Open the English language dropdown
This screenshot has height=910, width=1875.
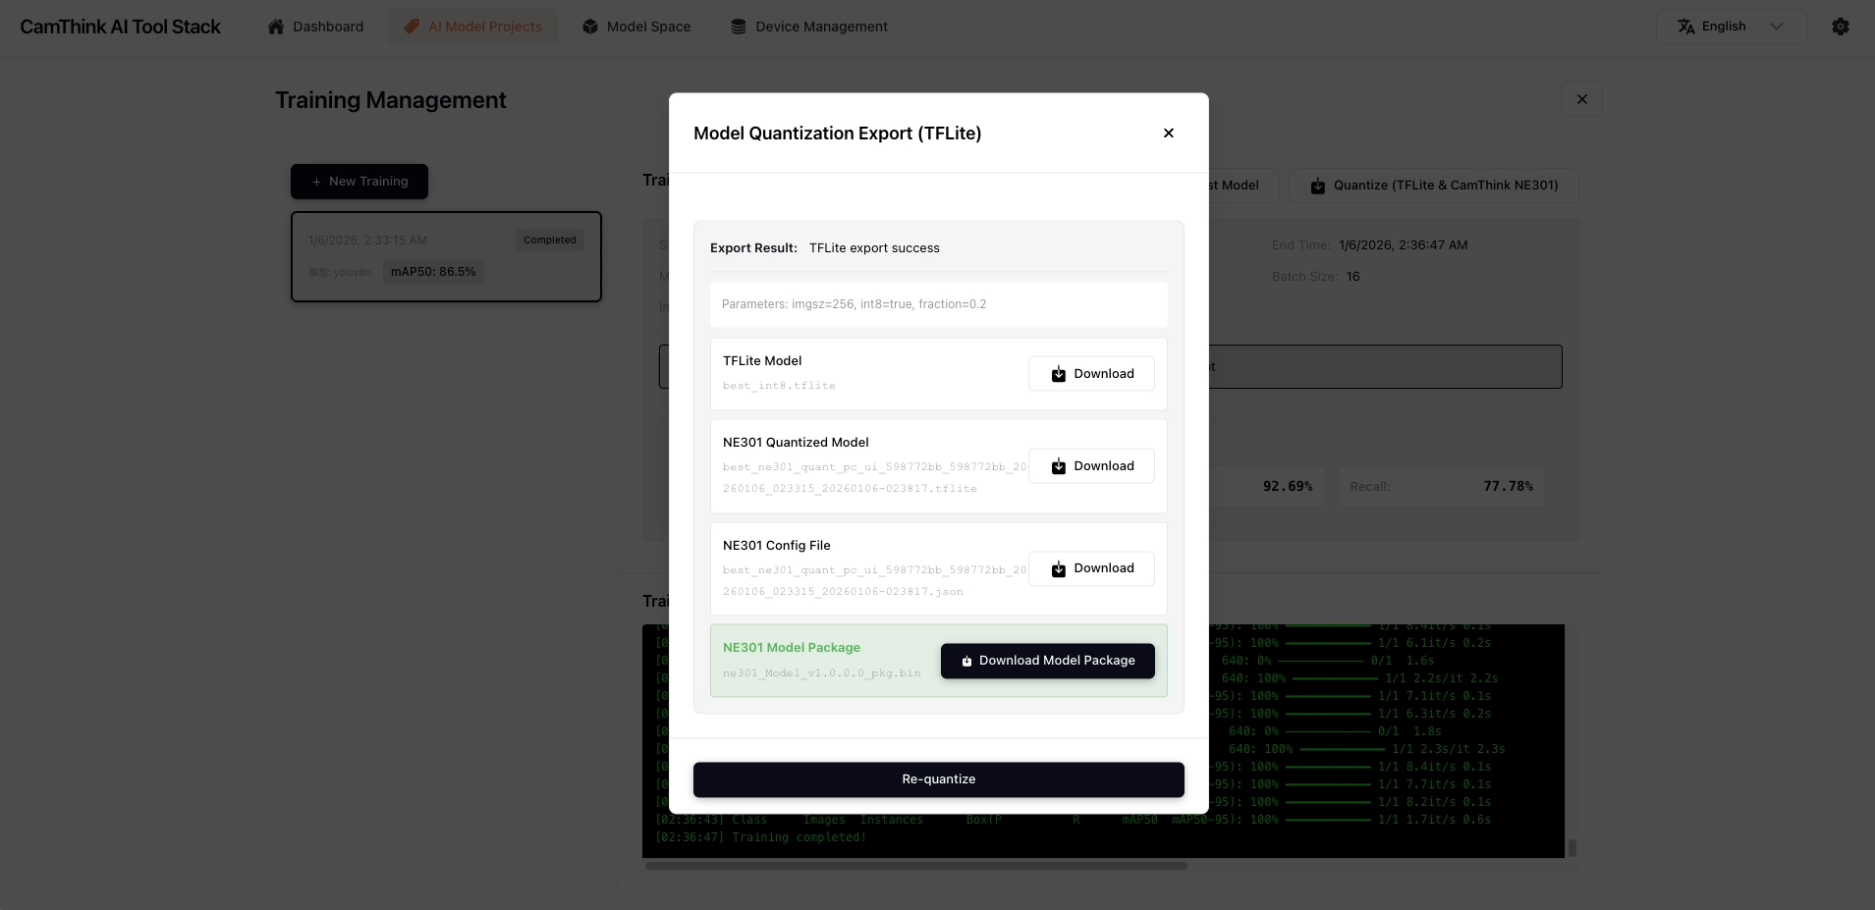[x=1731, y=27]
